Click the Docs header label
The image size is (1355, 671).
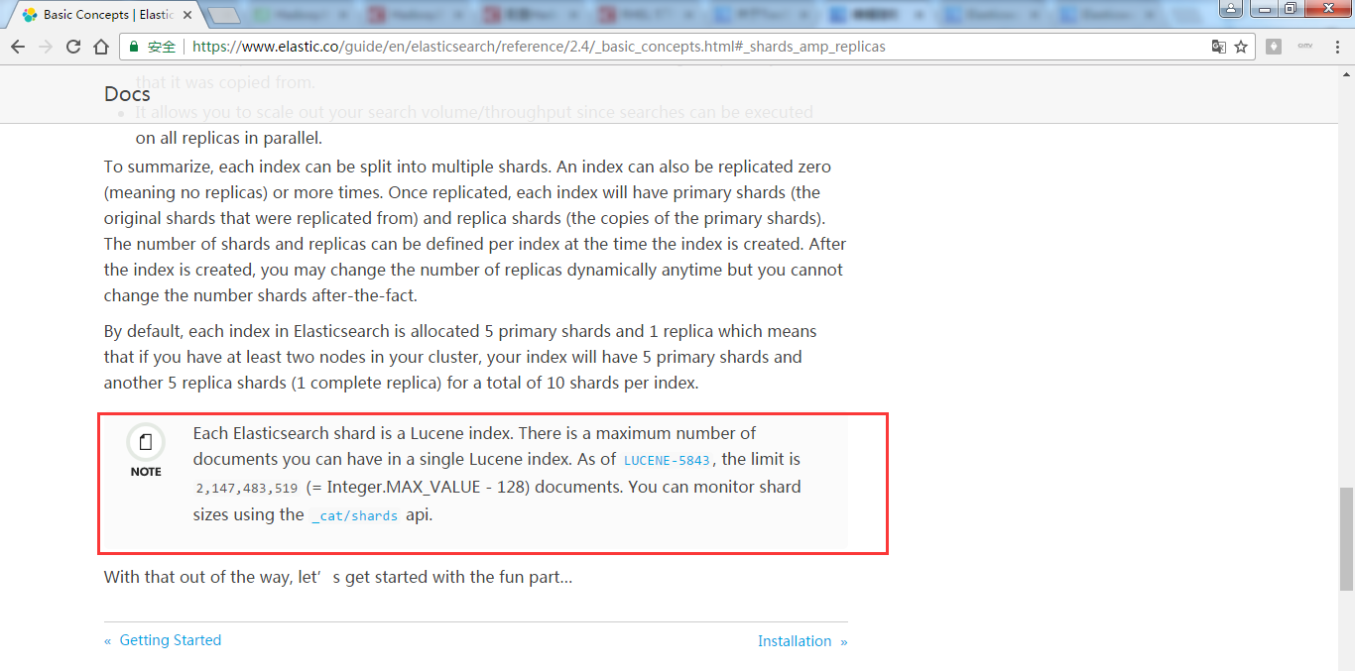pos(127,94)
